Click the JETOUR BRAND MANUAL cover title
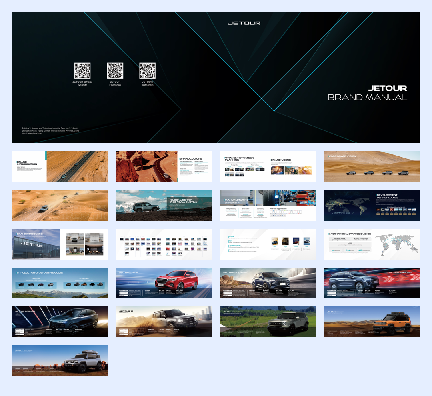The width and height of the screenshot is (432, 396). point(367,93)
